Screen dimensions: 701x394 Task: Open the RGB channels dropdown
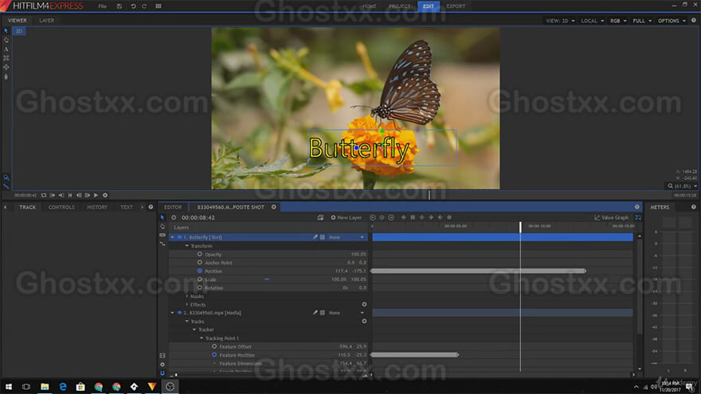[618, 21]
